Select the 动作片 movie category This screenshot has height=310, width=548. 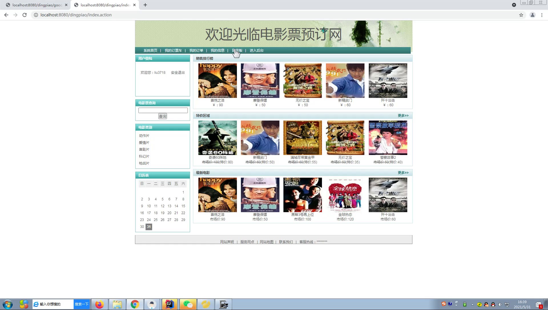point(144,136)
